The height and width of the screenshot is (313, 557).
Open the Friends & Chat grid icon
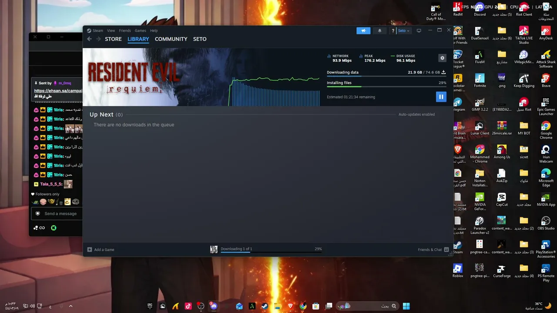446,250
